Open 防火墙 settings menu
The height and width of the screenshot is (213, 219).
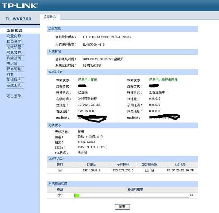point(12,63)
